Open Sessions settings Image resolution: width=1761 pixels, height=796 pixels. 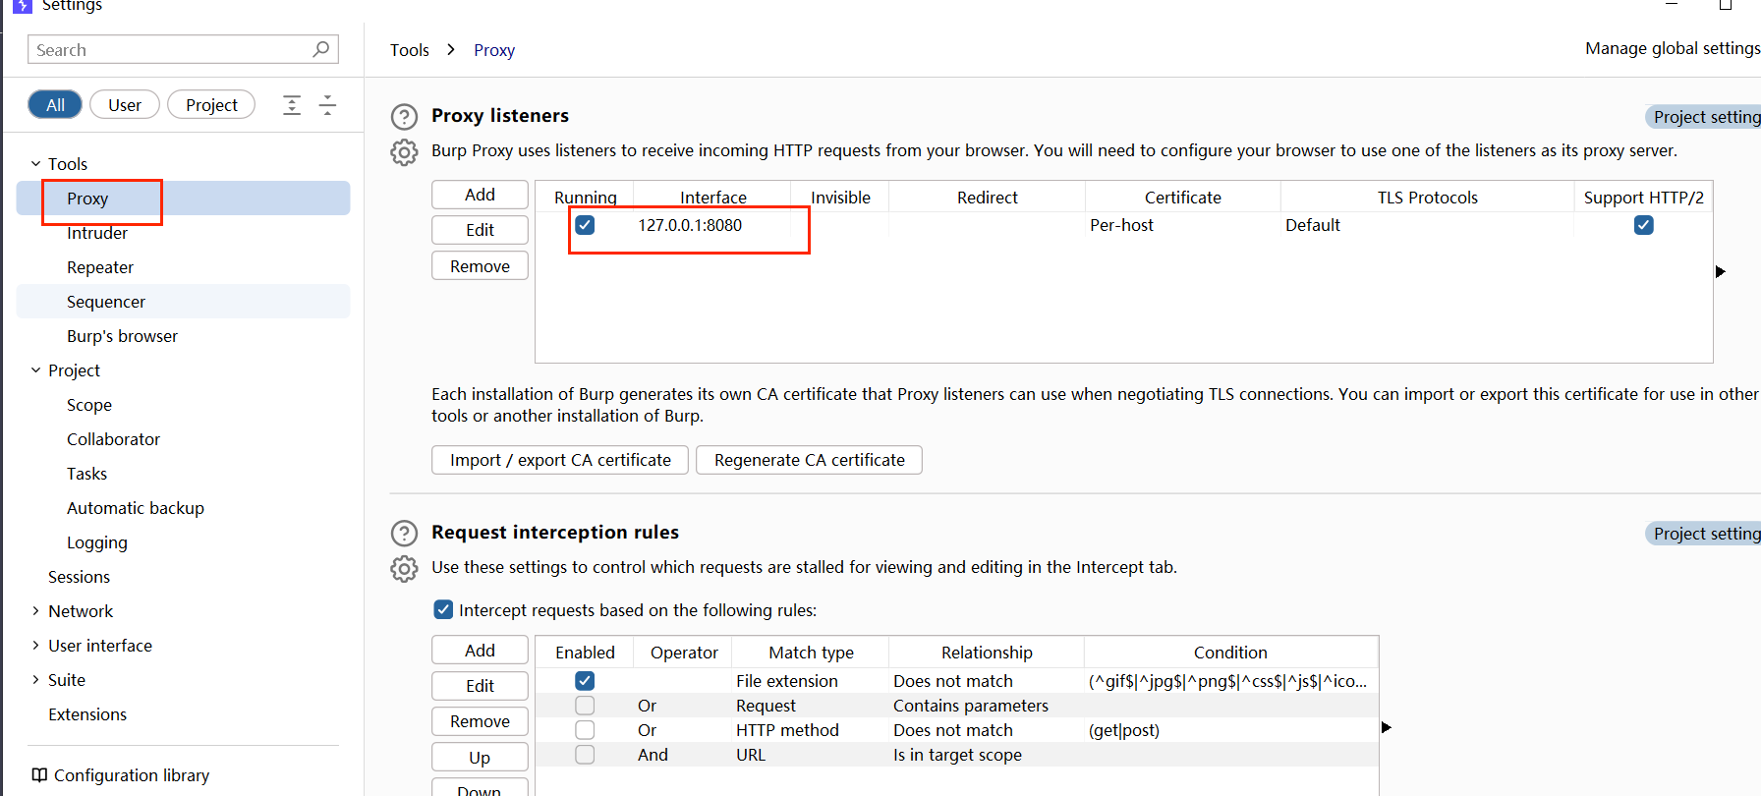click(x=79, y=577)
